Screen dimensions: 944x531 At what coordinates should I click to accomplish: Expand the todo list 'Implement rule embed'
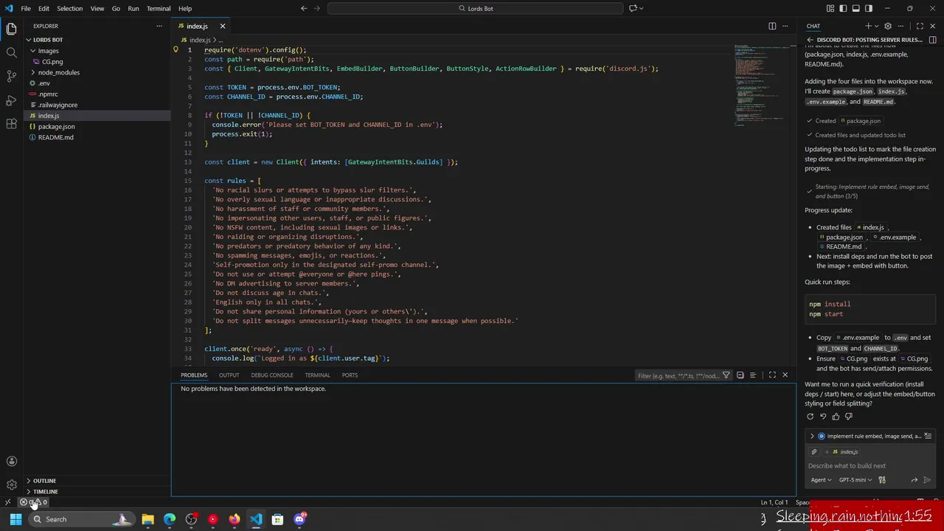(x=812, y=436)
